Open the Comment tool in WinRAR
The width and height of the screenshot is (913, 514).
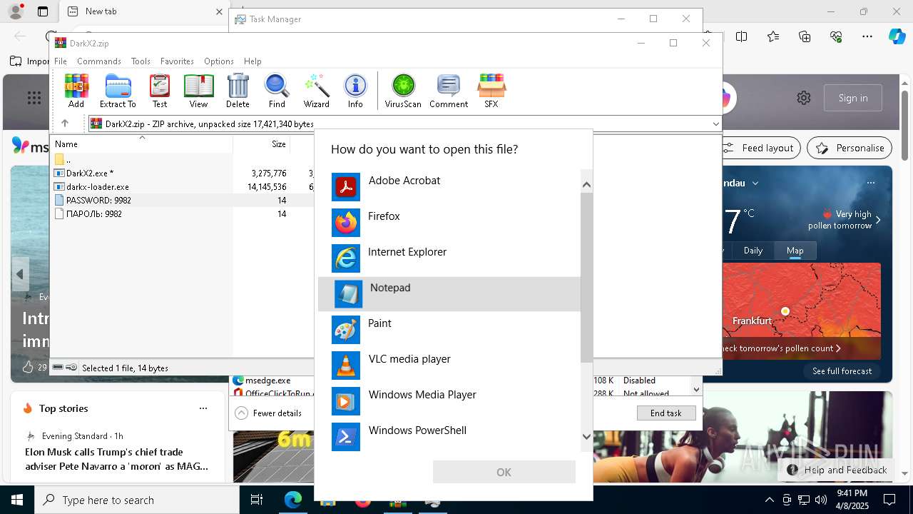(x=449, y=91)
